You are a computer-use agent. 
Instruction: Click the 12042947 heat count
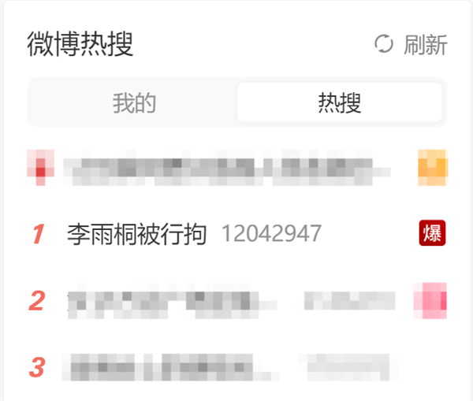tap(271, 234)
